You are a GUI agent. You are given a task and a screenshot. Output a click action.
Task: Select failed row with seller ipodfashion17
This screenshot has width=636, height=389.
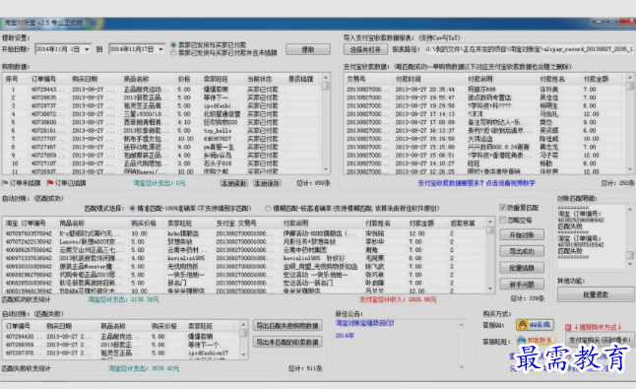[x=122, y=353]
